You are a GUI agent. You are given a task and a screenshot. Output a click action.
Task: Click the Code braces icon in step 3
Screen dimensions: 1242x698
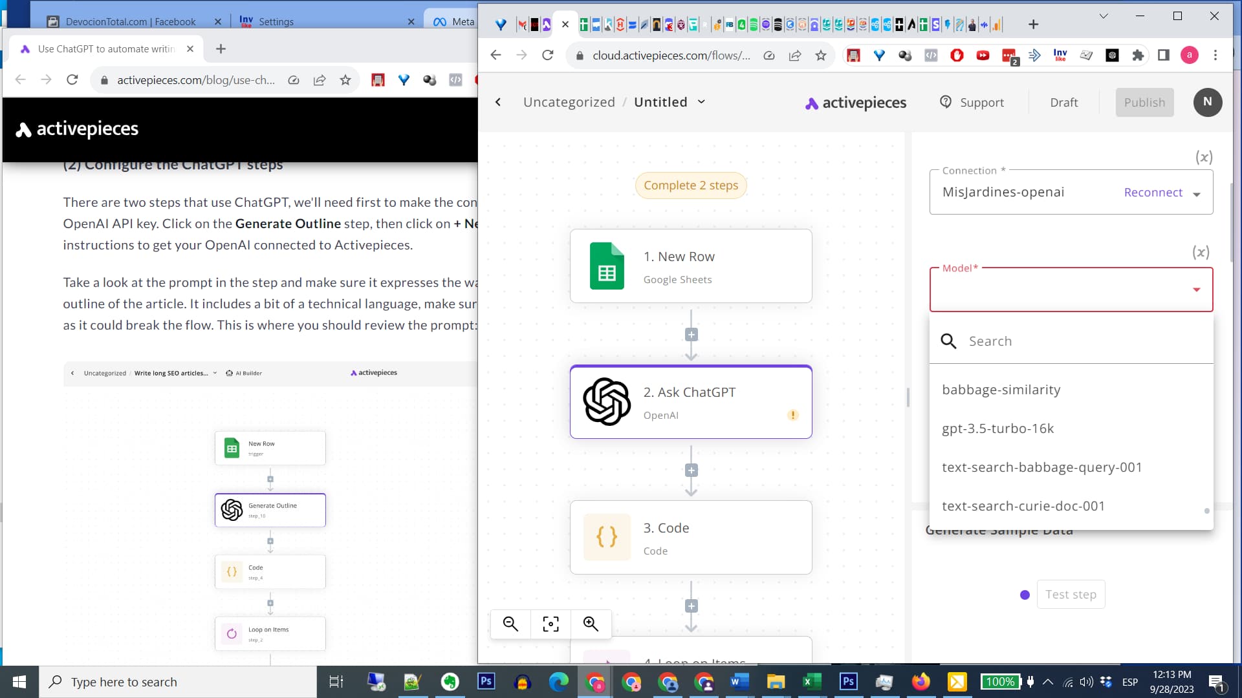click(607, 537)
